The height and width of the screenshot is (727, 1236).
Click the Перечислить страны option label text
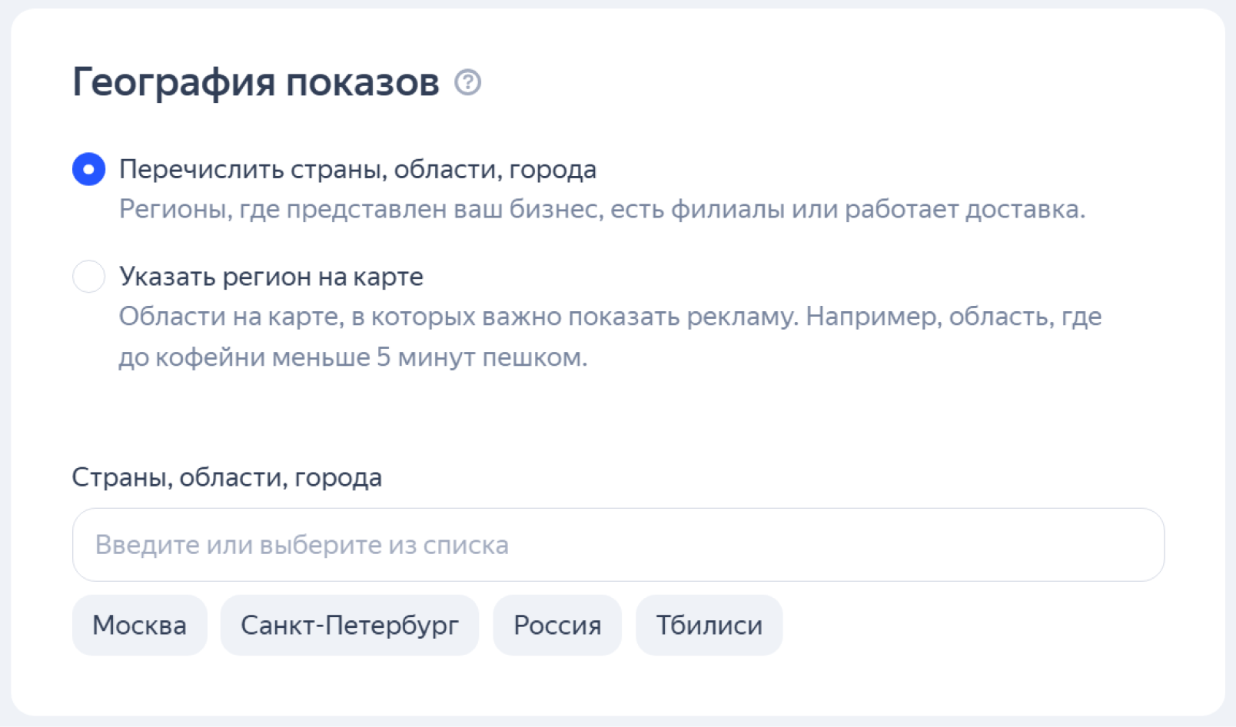tap(357, 169)
